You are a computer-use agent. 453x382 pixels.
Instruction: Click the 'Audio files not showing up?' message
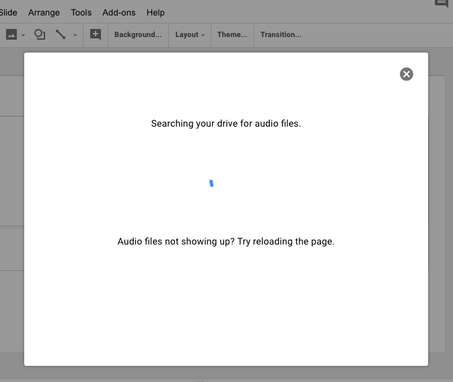coord(176,241)
